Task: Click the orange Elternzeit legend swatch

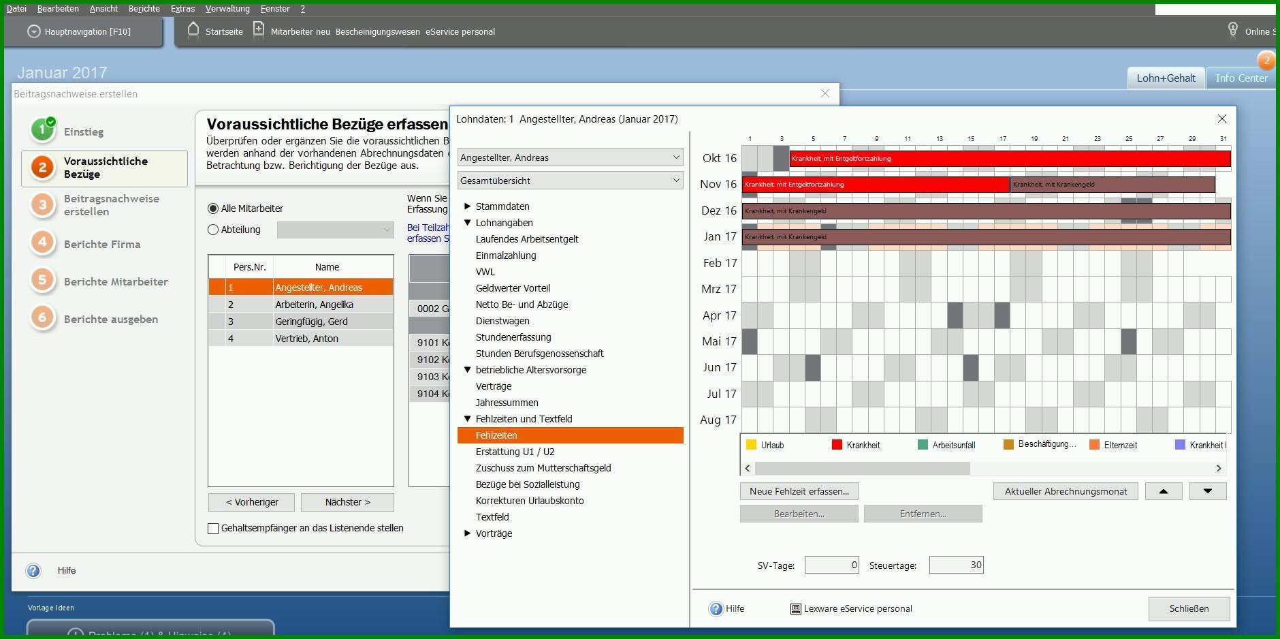Action: 1094,445
